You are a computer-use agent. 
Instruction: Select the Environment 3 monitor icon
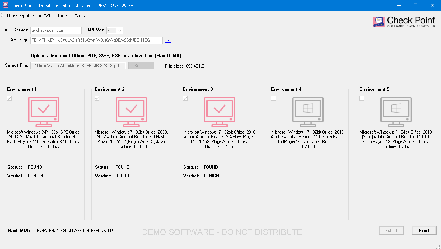[x=220, y=112]
